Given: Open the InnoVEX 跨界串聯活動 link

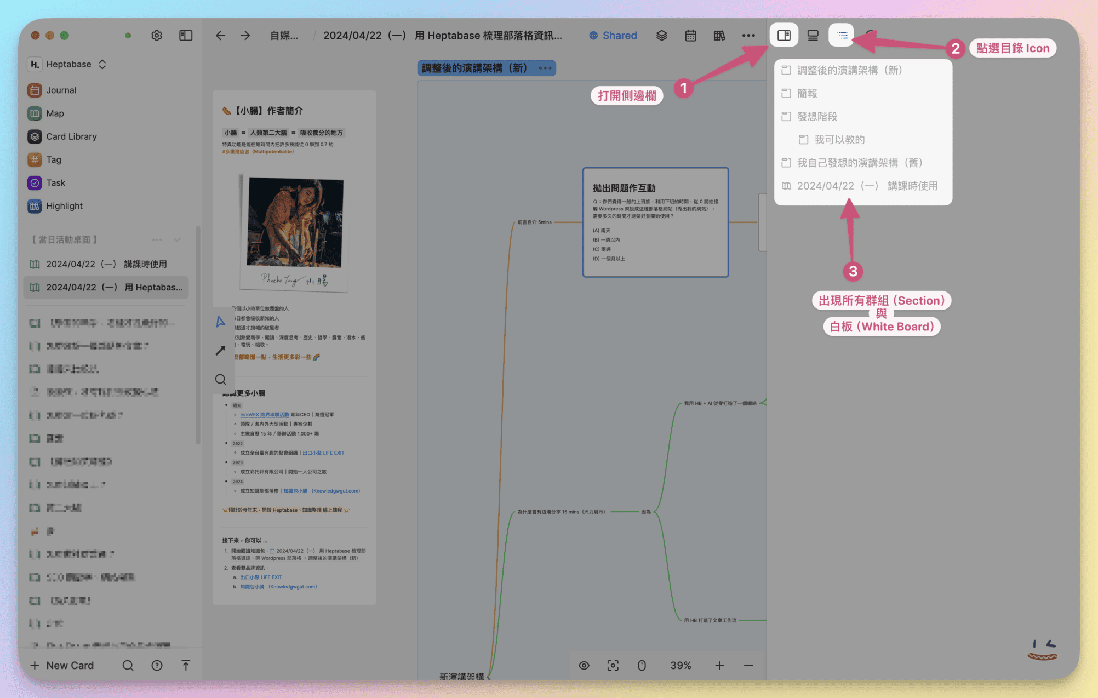Looking at the screenshot, I should pos(264,415).
